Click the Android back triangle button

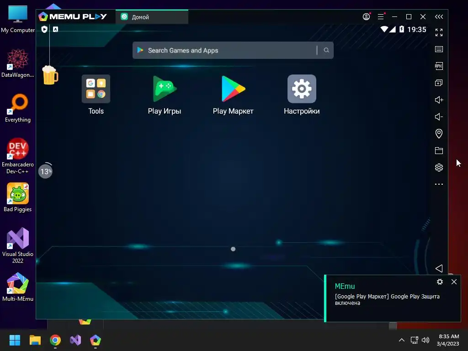[439, 268]
